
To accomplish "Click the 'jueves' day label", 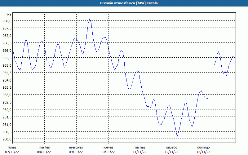I will click(108, 147).
